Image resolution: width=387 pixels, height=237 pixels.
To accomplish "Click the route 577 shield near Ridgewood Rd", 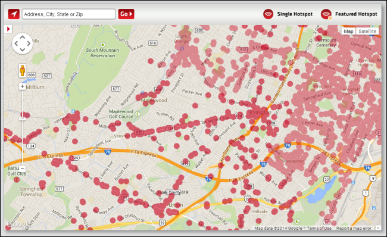I will tap(116, 89).
